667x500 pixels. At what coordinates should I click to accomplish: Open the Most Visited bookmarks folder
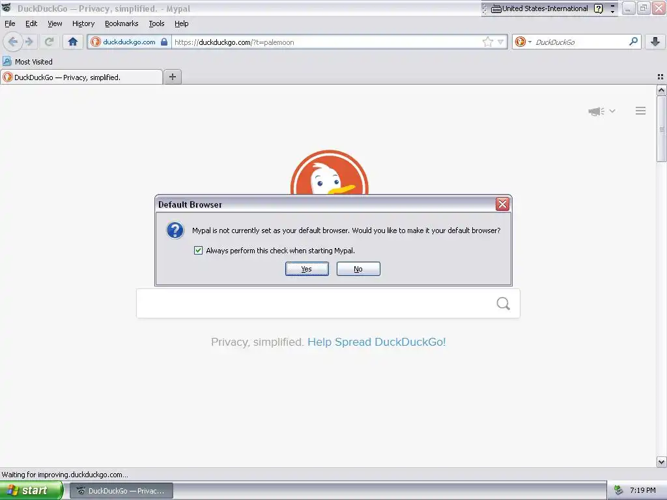pyautogui.click(x=27, y=62)
